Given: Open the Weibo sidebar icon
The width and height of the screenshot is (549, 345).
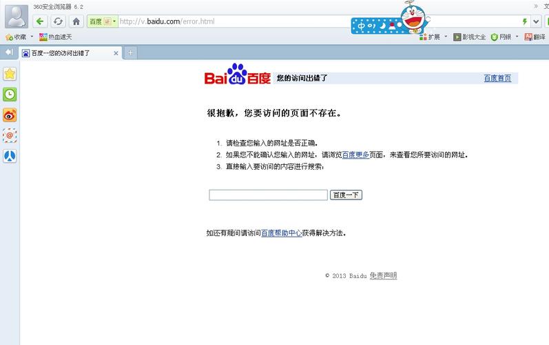Looking at the screenshot, I should point(10,115).
